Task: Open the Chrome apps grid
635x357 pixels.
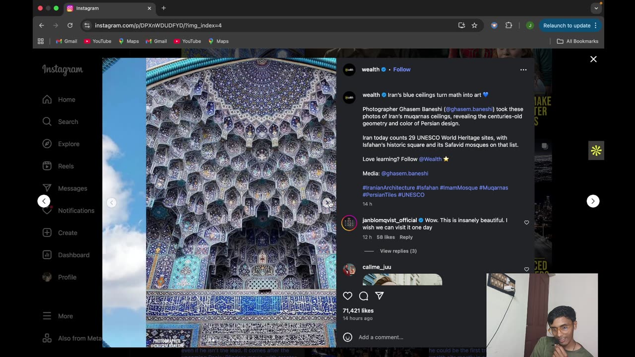Action: [41, 41]
